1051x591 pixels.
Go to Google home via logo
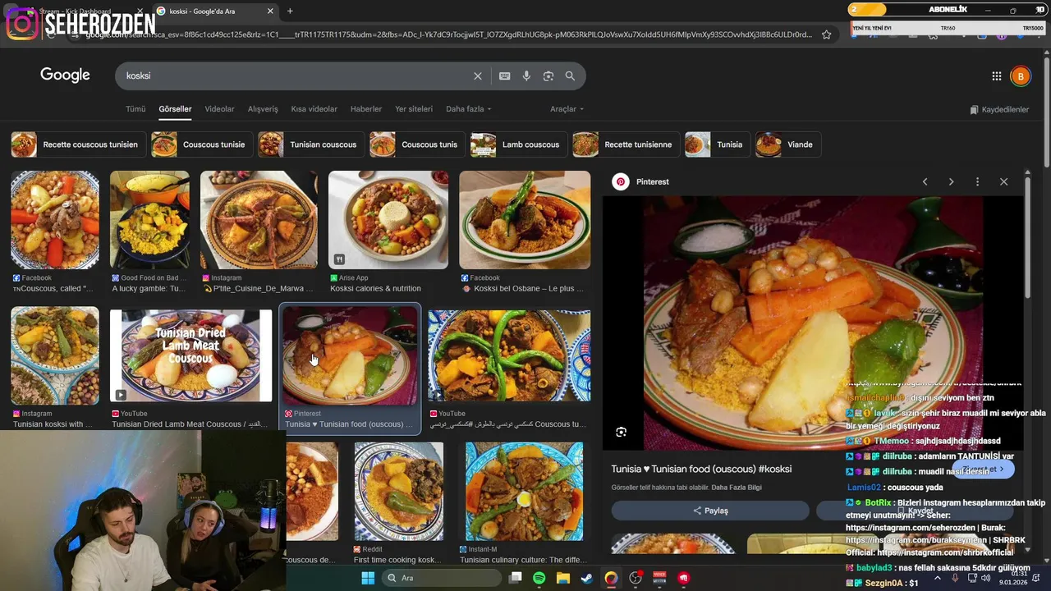point(65,76)
